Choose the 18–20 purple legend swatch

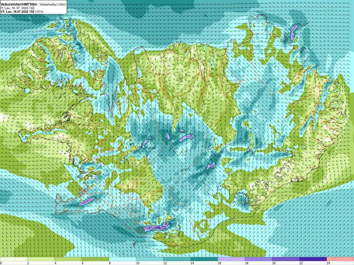coord(259,259)
